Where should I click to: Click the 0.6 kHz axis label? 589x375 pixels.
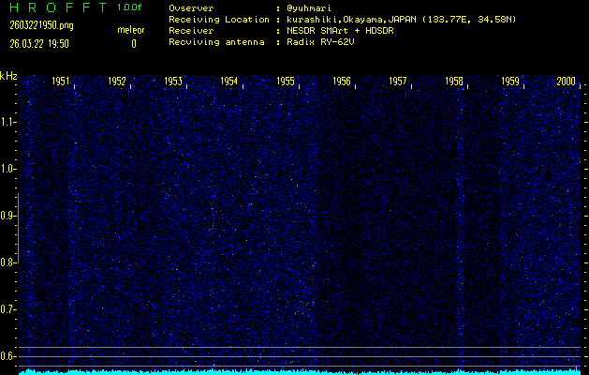pos(7,356)
